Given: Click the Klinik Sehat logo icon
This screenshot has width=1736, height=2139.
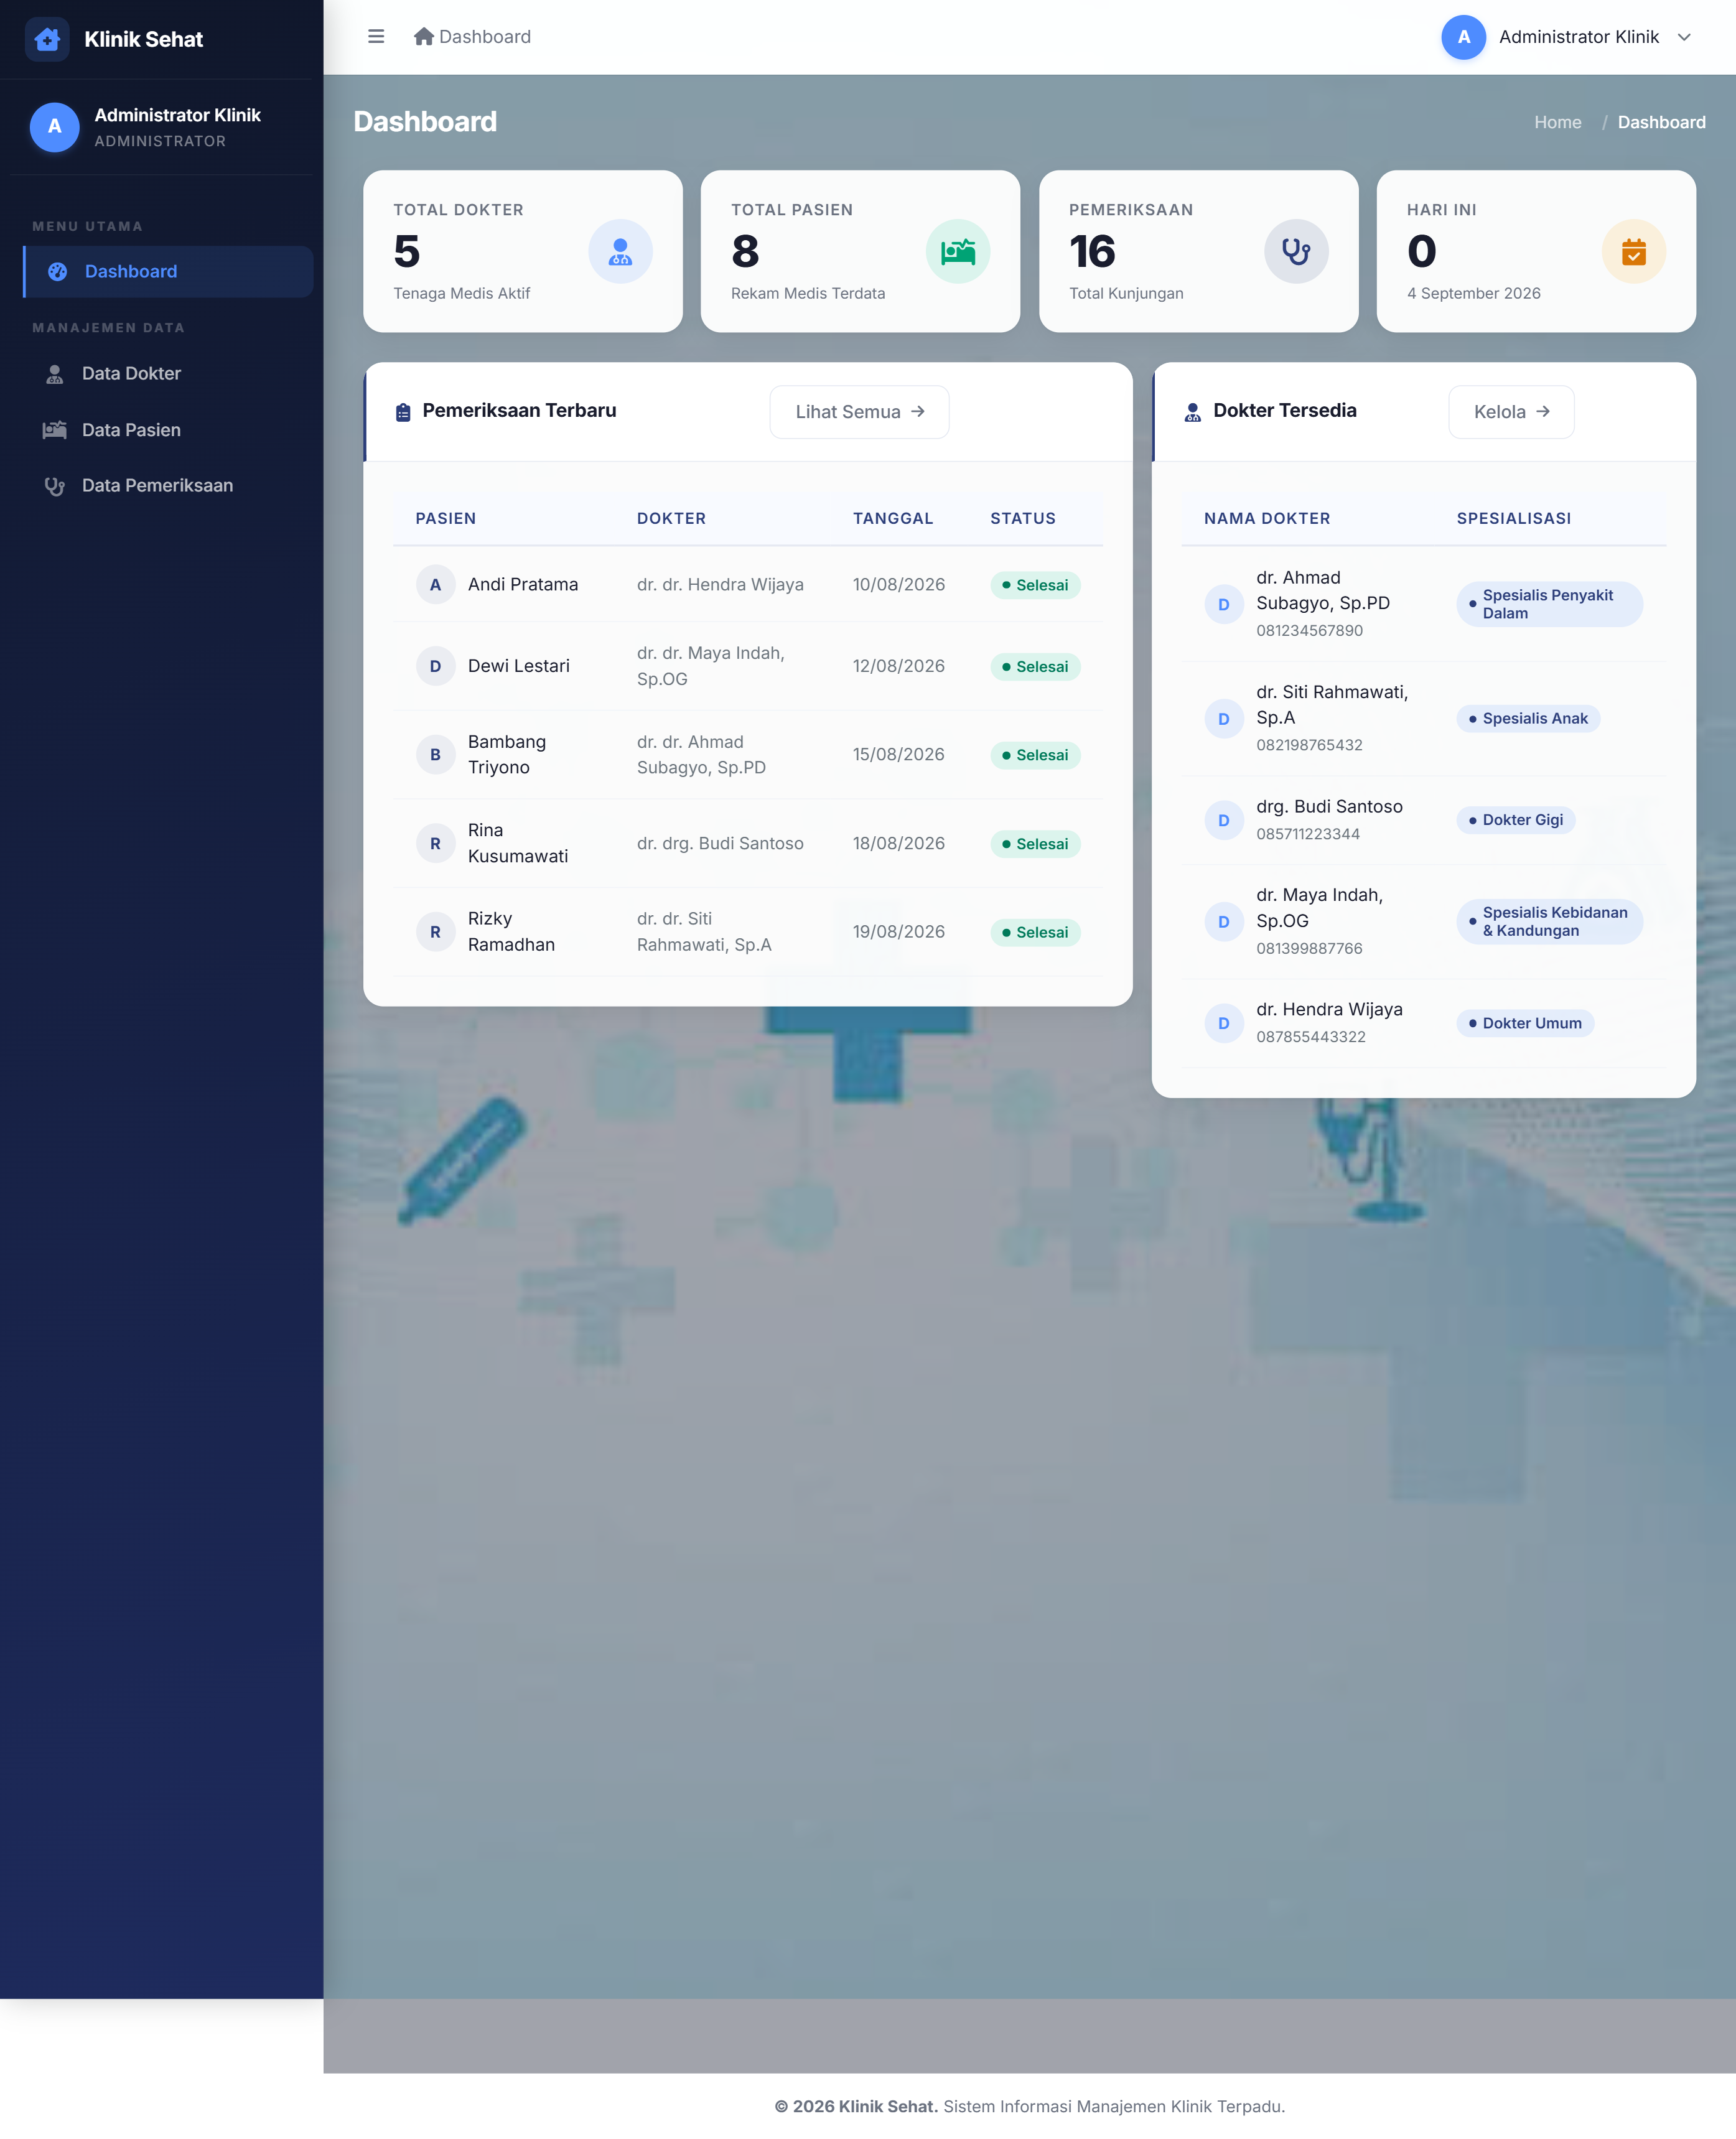Looking at the screenshot, I should click(x=47, y=39).
